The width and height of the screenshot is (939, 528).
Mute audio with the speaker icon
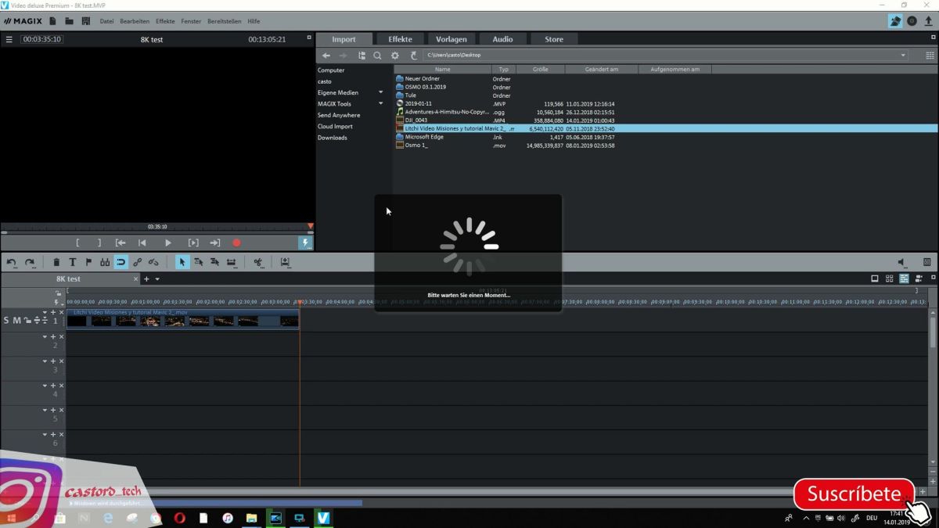902,262
